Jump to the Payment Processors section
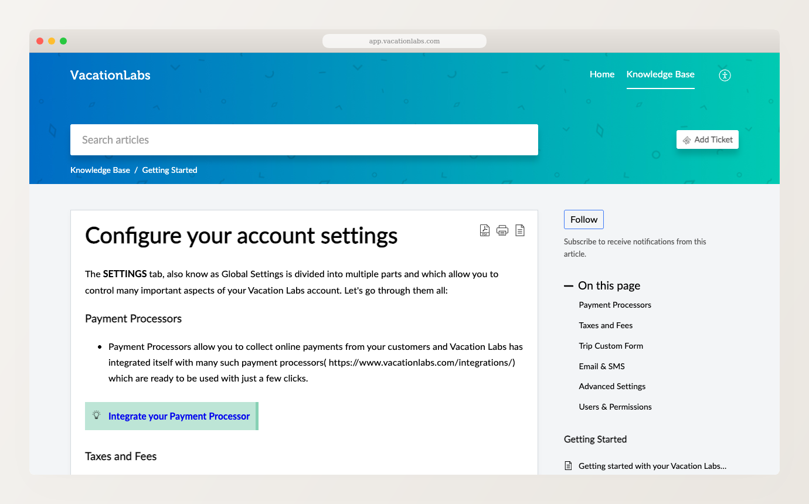The height and width of the screenshot is (504, 809). [615, 305]
